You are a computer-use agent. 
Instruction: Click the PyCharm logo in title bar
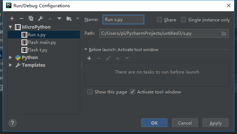(x=9, y=5)
